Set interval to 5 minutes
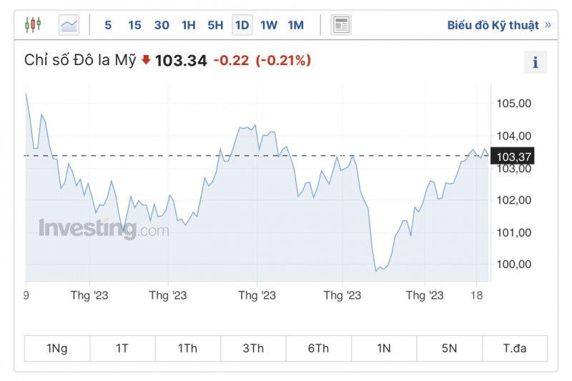The width and height of the screenshot is (572, 381). [108, 25]
